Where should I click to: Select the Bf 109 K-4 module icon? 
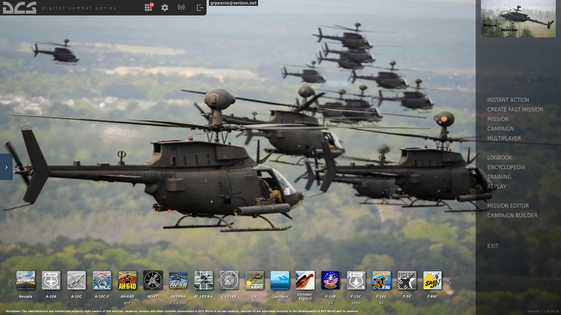[204, 280]
